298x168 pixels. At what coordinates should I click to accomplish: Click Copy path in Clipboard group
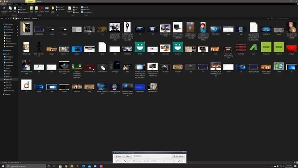point(22,9)
